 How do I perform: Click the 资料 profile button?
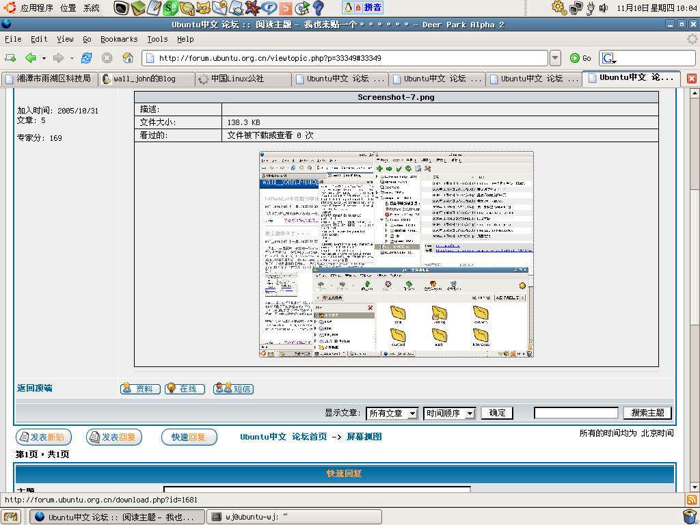(140, 389)
